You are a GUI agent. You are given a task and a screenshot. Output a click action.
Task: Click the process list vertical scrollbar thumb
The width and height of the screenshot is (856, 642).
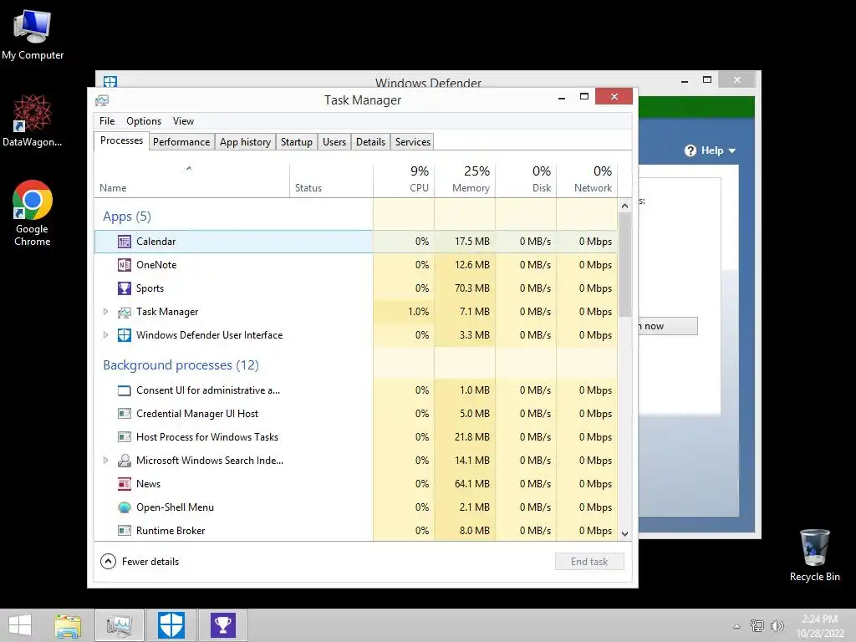(x=625, y=265)
